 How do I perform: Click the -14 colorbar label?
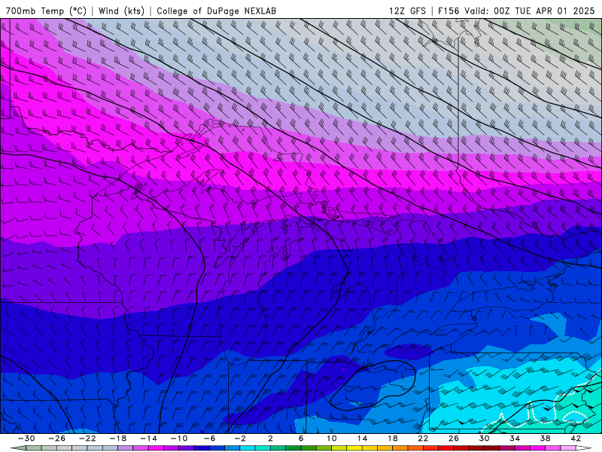(x=148, y=438)
